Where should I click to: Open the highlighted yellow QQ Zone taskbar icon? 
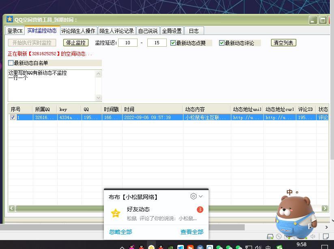(151, 247)
